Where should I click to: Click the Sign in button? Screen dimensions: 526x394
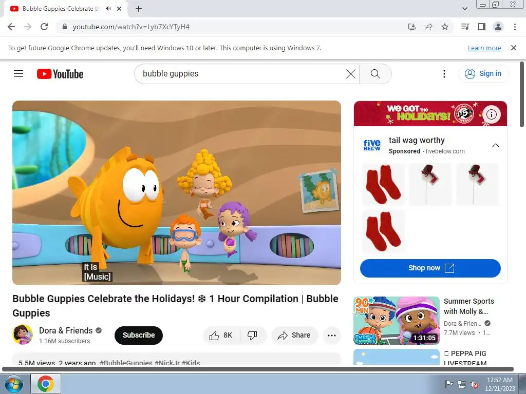pos(483,74)
